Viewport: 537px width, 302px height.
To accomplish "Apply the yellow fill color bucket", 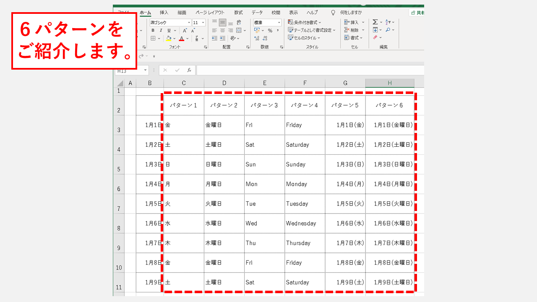I will click(168, 38).
